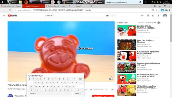Open the YouTube apps grid icon
Screen dimensions: 172x97
(148, 16)
